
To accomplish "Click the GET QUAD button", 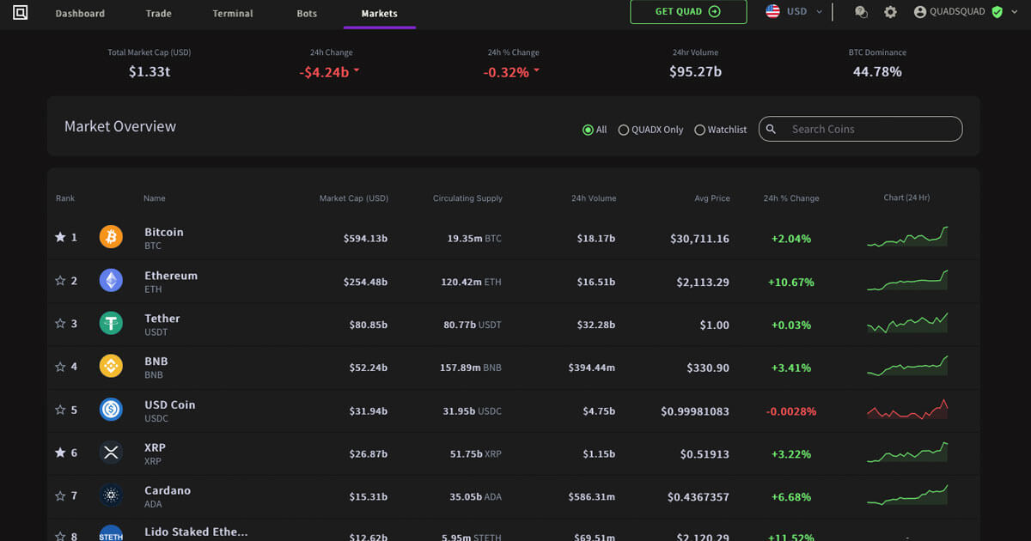I will (688, 12).
